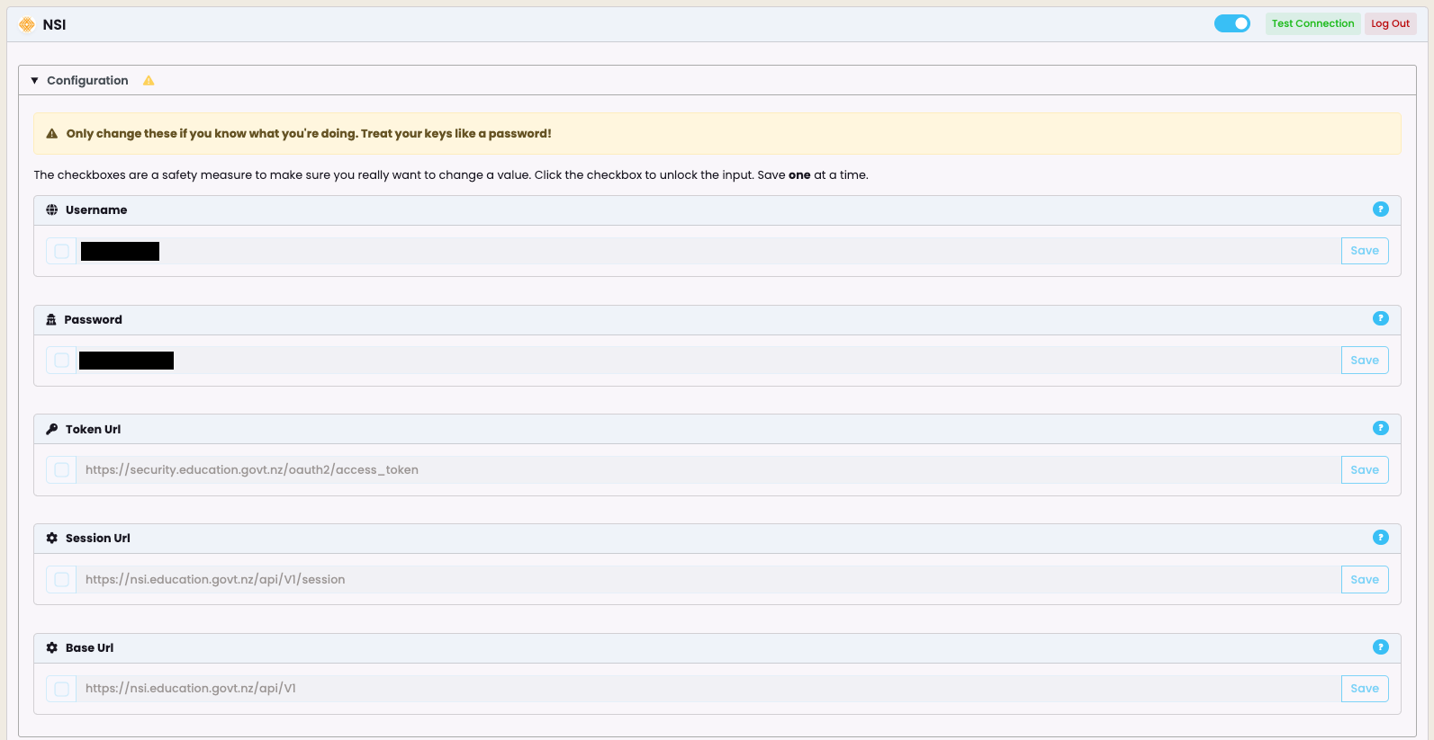Click the Token Url section heading
The image size is (1434, 740).
click(93, 430)
